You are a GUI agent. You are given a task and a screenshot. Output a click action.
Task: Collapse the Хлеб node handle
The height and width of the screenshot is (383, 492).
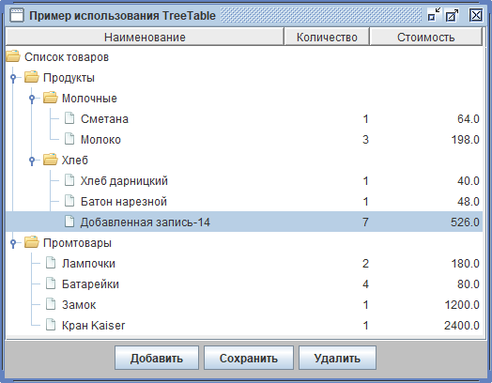pyautogui.click(x=32, y=160)
